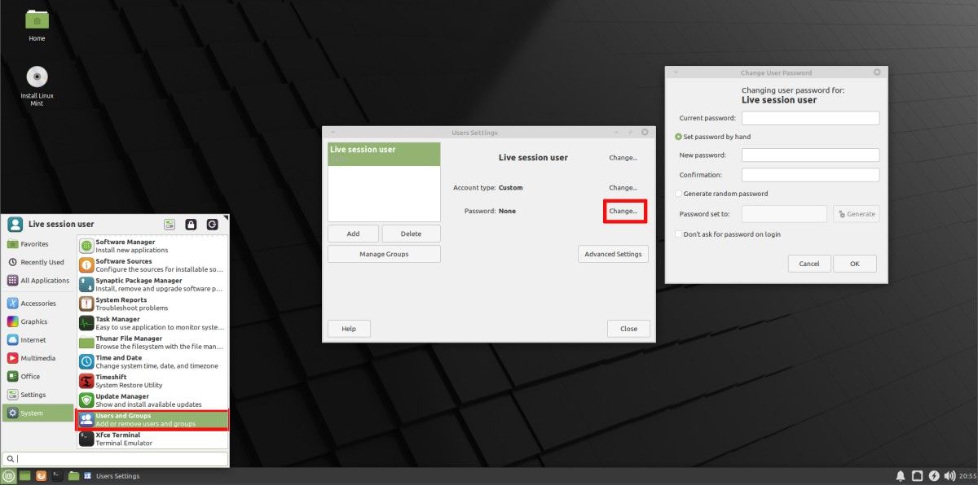
Task: Check Don't ask for password on login
Action: tap(678, 234)
